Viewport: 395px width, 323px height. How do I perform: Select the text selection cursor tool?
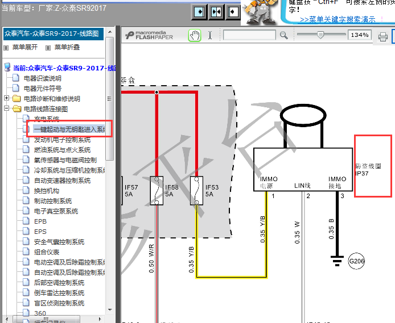tap(210, 35)
